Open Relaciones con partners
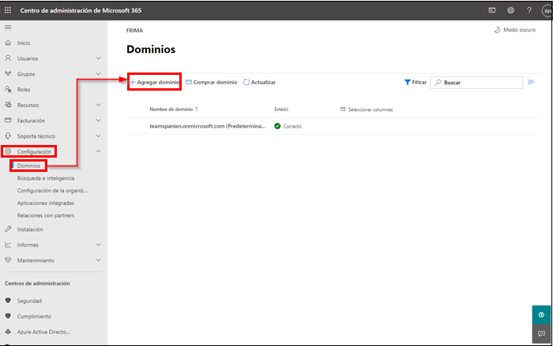The height and width of the screenshot is (346, 553). 46,215
